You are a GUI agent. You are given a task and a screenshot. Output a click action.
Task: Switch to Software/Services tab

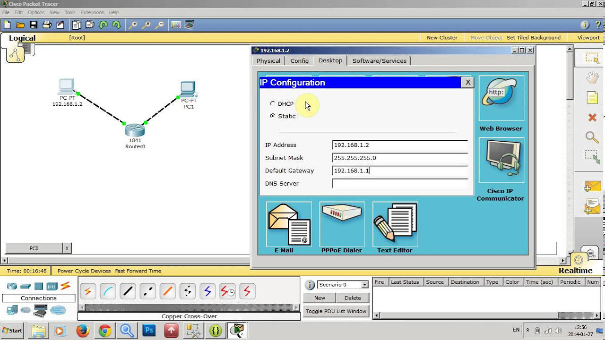click(x=380, y=60)
